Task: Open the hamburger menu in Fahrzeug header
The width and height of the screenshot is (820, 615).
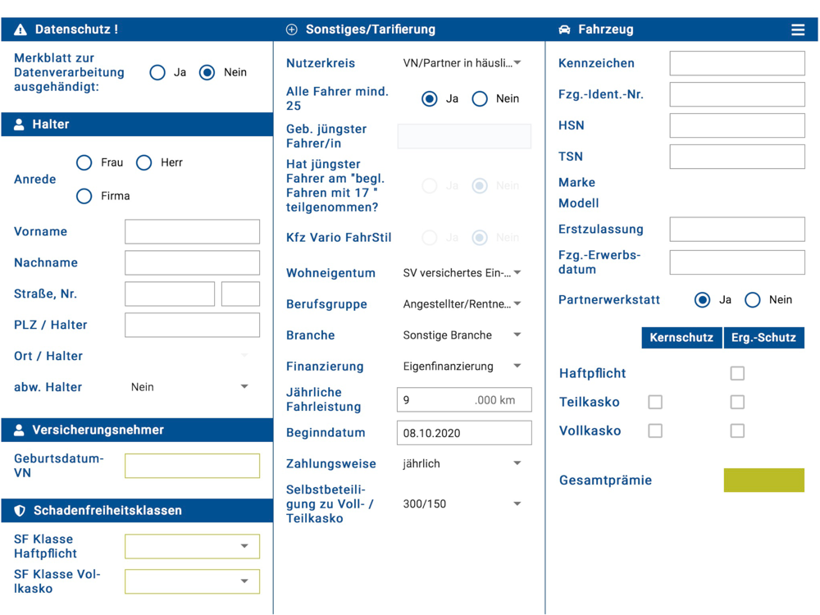Action: (x=798, y=30)
